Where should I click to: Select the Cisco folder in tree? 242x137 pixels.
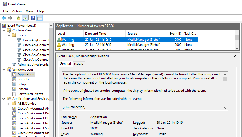[x=21, y=35]
